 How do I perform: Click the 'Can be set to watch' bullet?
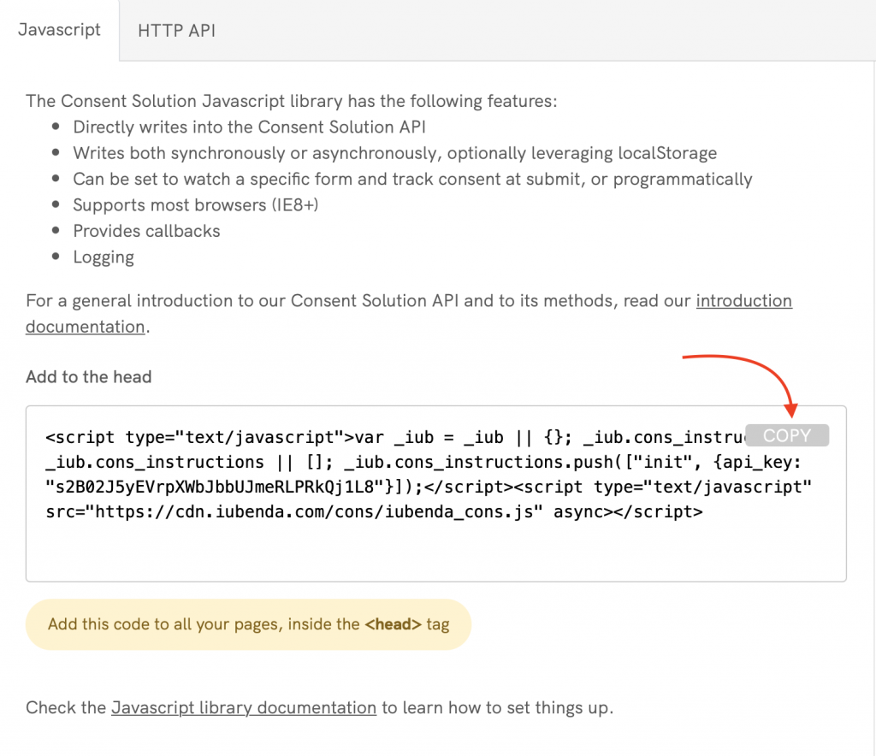tap(412, 180)
